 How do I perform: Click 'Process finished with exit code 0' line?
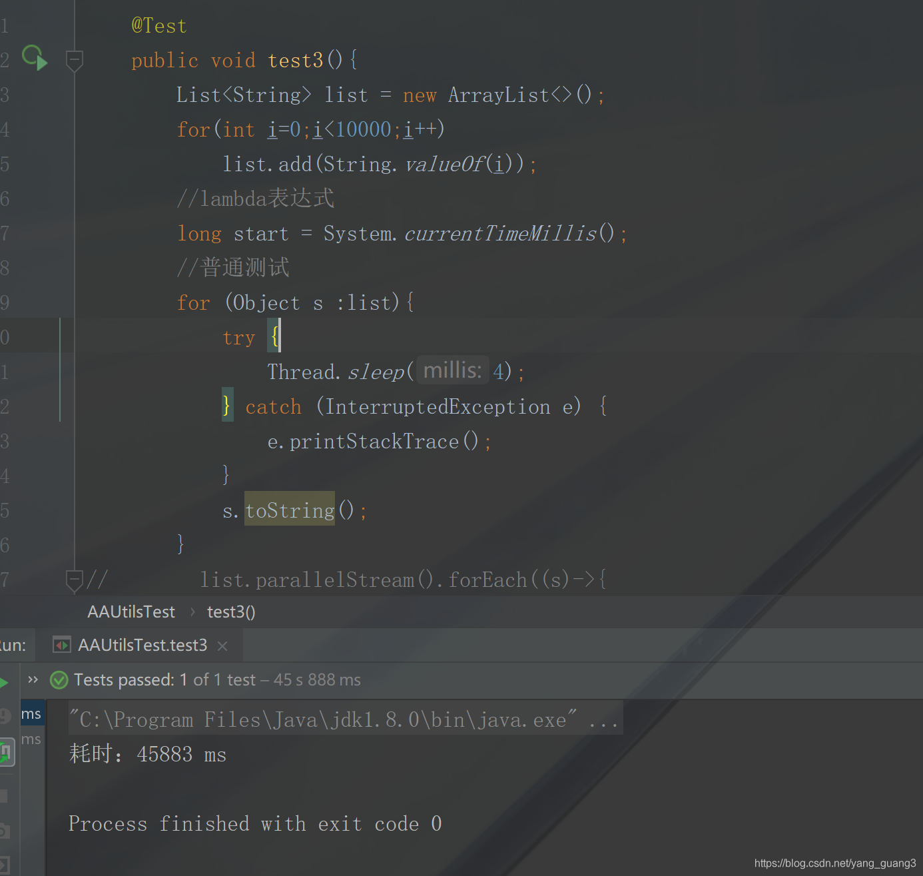coord(255,824)
